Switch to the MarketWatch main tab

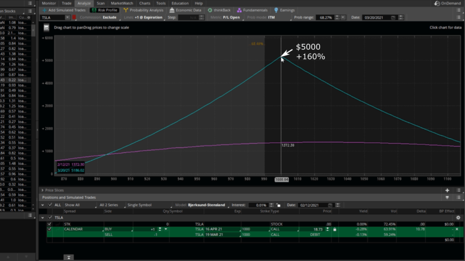(x=122, y=3)
